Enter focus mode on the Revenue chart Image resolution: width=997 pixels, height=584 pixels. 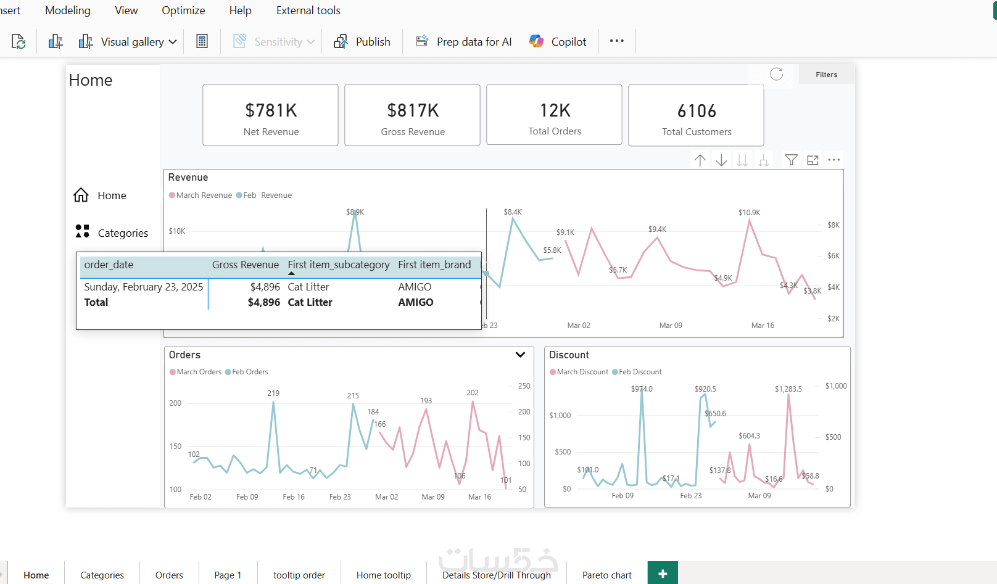coord(813,160)
